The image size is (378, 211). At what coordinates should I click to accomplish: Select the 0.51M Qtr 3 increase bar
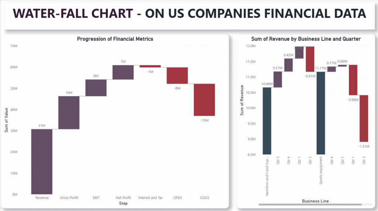(278, 79)
